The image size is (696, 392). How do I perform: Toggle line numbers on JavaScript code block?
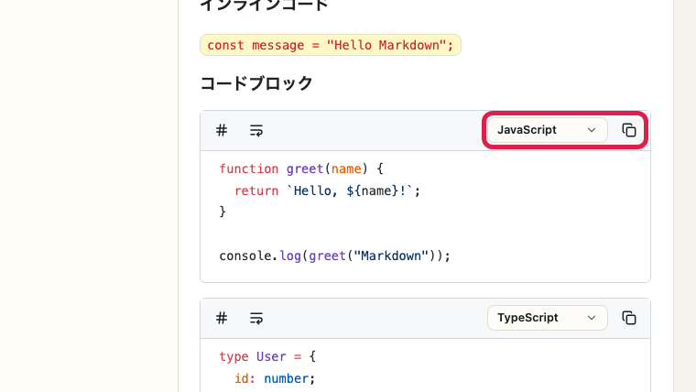pos(222,131)
